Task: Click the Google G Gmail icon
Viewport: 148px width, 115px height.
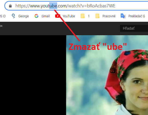Action: coord(36,16)
